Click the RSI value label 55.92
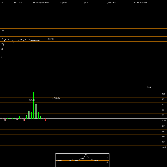The height and width of the screenshot is (167, 167). [x=51, y=39]
